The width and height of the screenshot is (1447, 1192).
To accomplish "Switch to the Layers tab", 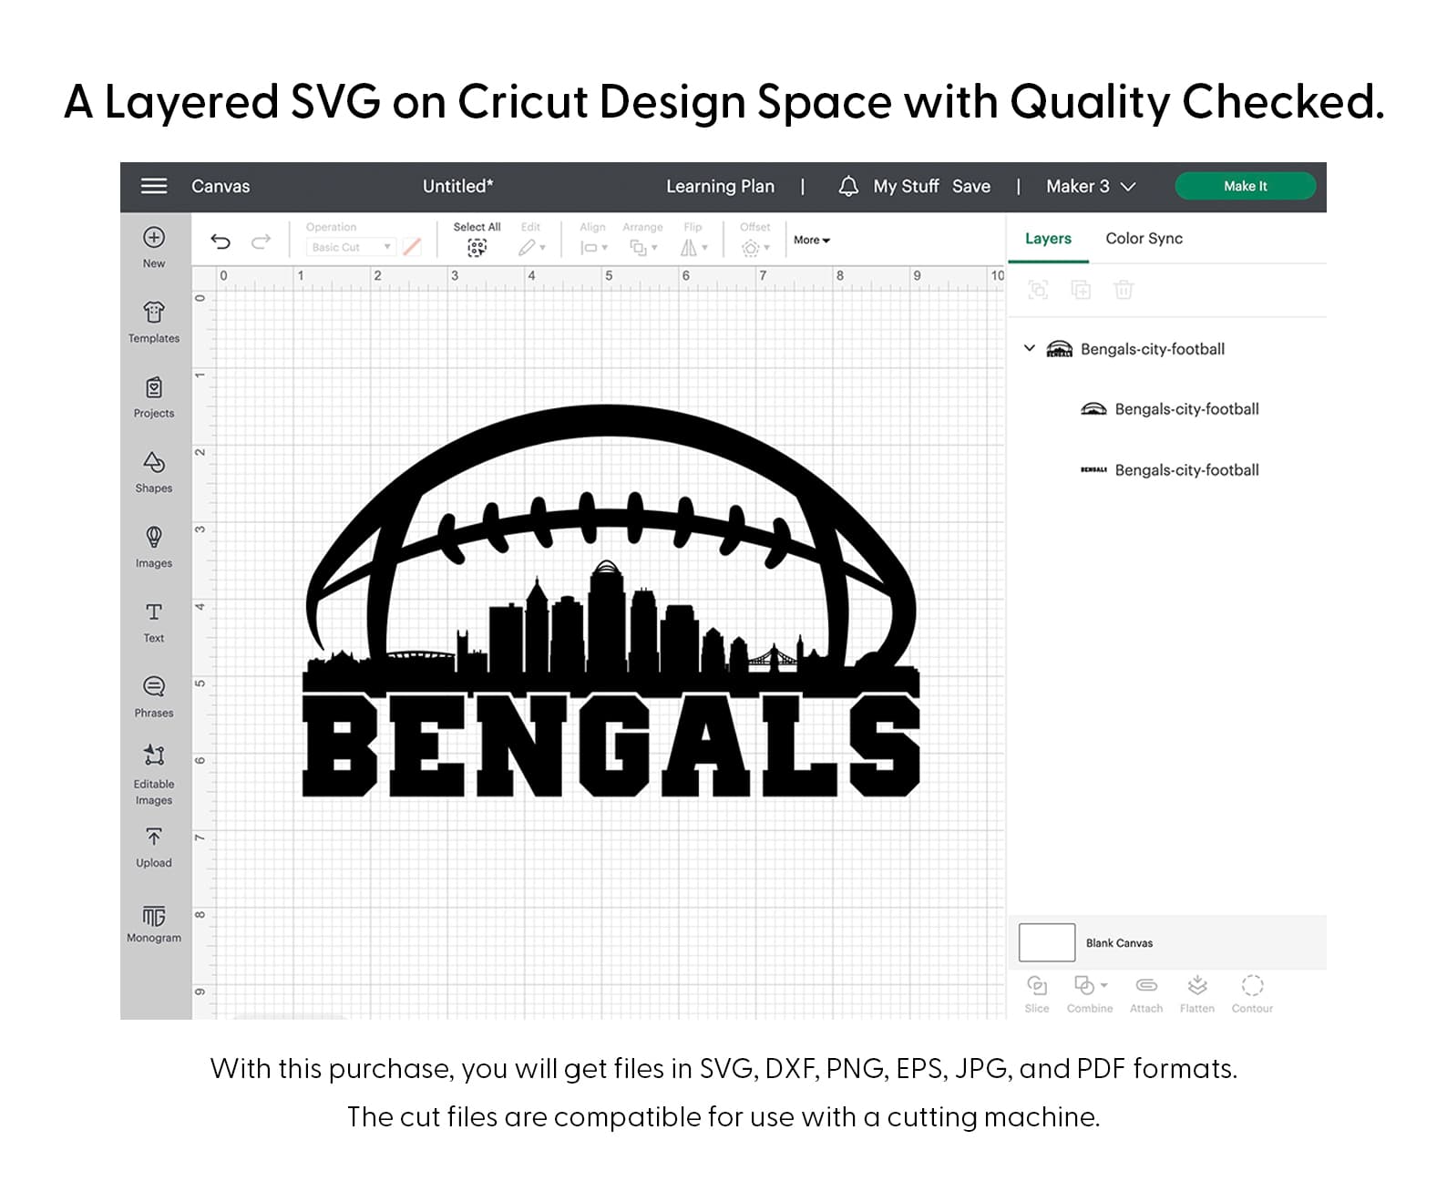I will (1048, 239).
